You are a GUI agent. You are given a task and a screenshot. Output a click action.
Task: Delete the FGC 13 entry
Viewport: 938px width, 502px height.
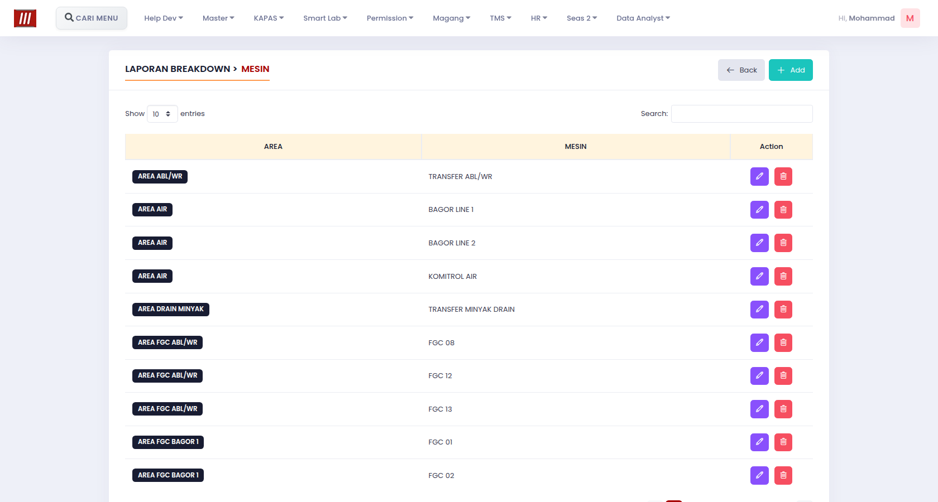point(783,409)
